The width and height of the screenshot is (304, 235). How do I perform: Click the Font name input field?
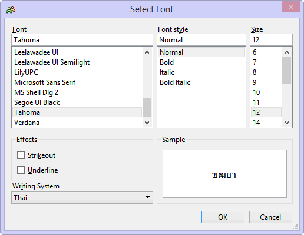pyautogui.click(x=82, y=40)
